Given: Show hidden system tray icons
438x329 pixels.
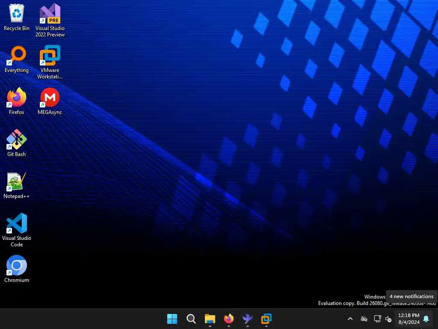Looking at the screenshot, I should 350,319.
